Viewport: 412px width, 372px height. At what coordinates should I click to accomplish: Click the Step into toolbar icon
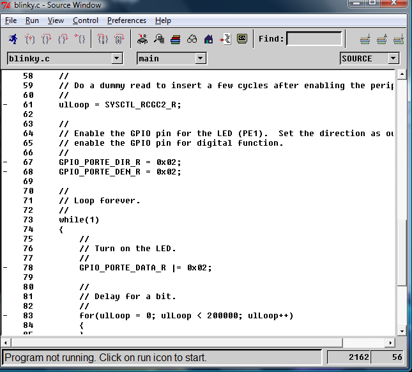[29, 39]
